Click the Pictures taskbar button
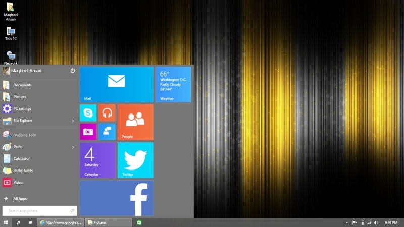The width and height of the screenshot is (404, 227). [109, 222]
